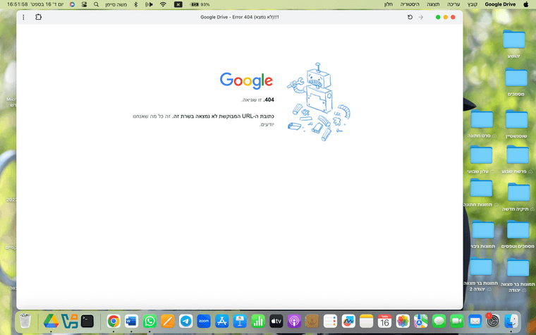Open Reminders from the dock
This screenshot has width=536, height=335.
click(x=330, y=322)
